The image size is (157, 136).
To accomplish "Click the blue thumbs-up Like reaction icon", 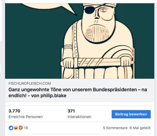I will click(11, 128).
